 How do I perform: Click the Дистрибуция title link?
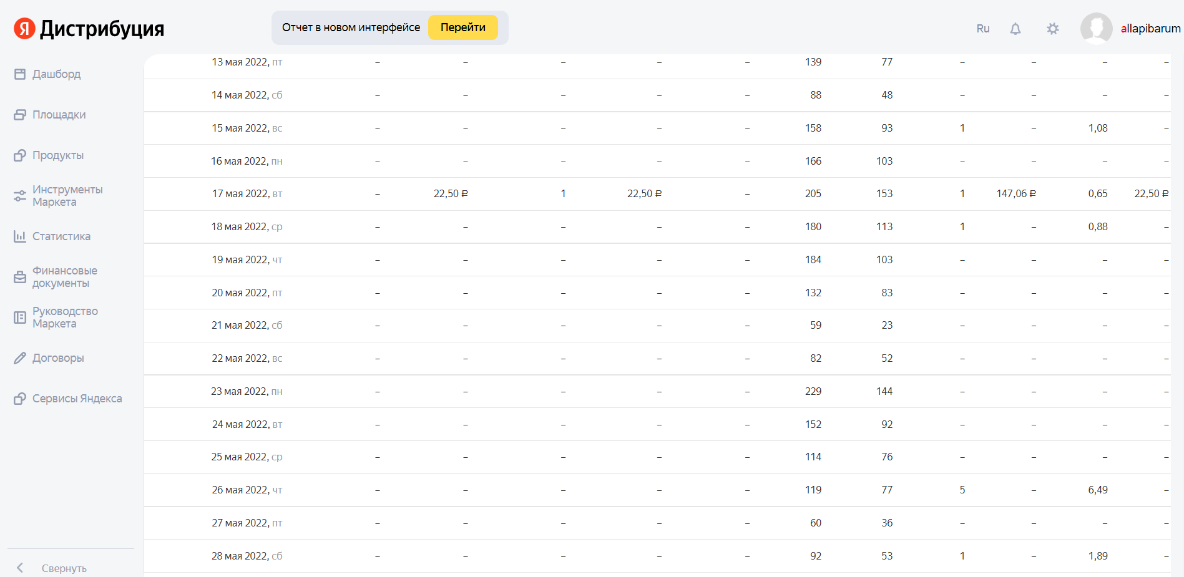[x=102, y=29]
